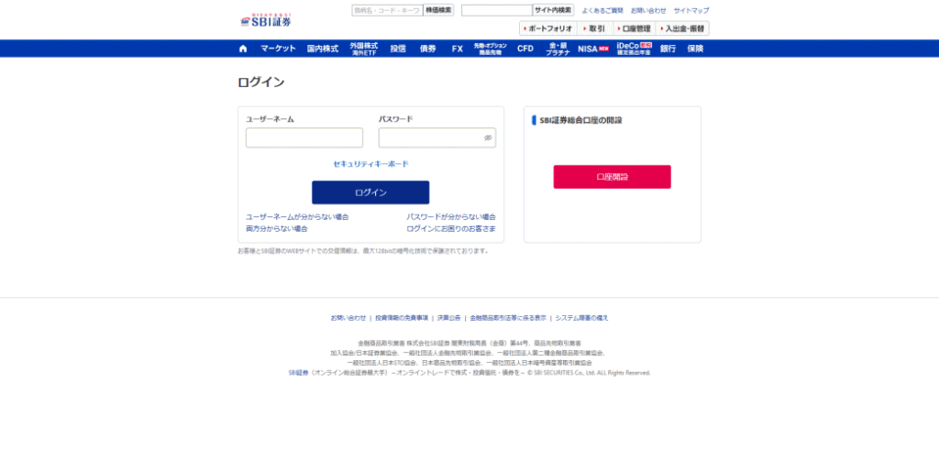The image size is (939, 449).
Task: Click the パスワードが分からない場合 link
Action: [451, 217]
